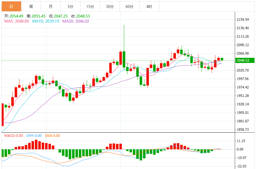Viewport: 257px width, 169px height.
Task: Click the low price 2047.25
Action: pyautogui.click(x=61, y=16)
